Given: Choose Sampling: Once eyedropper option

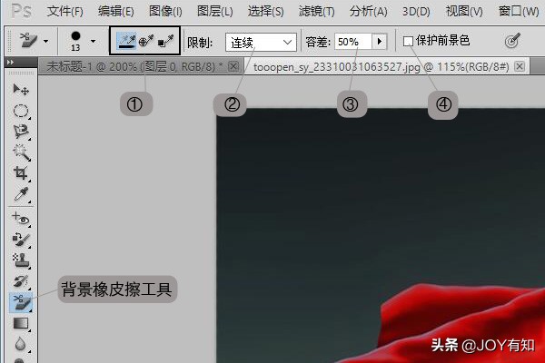Looking at the screenshot, I should tap(146, 41).
